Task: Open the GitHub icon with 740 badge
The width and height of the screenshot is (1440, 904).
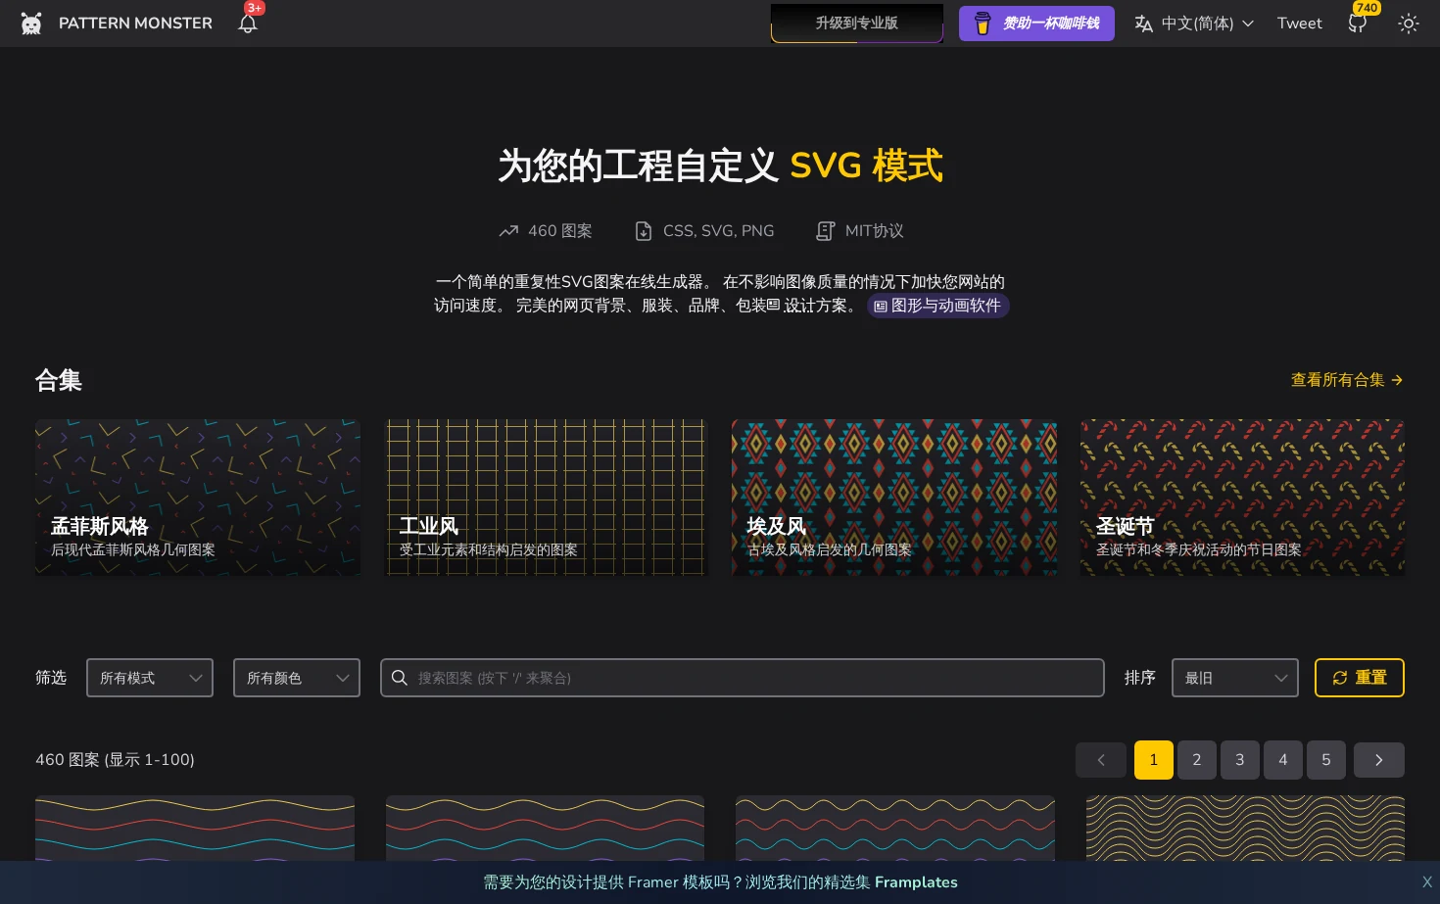Action: [x=1358, y=24]
